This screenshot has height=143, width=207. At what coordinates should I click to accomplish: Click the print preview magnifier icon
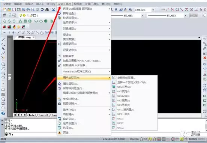tap(33, 9)
